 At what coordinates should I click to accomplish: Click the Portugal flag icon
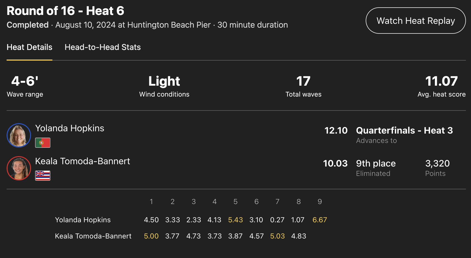[x=43, y=143]
